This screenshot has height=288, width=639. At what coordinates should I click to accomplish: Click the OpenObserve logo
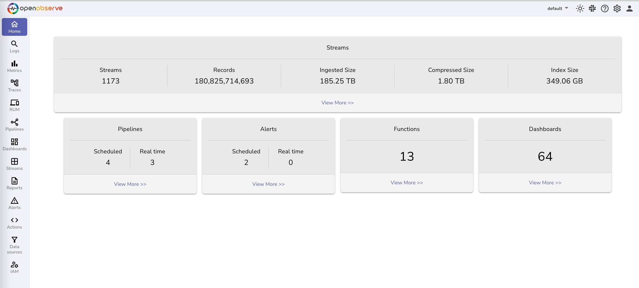point(35,8)
